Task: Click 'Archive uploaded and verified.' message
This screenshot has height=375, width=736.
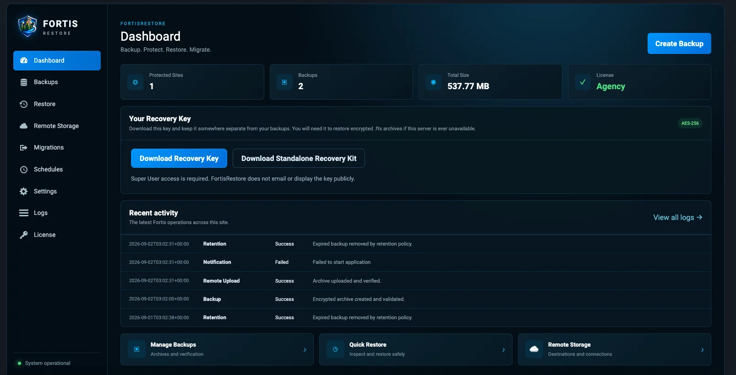Action: (x=347, y=281)
